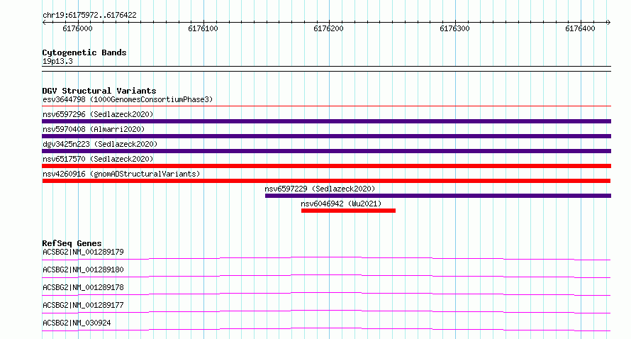631x339 pixels.
Task: Open variant nsv6046942 (Wu2021) label
Action: tap(341, 204)
